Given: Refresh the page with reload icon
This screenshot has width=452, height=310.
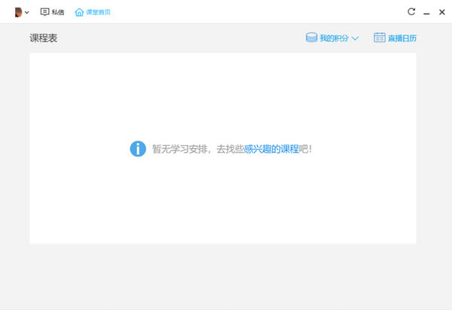Looking at the screenshot, I should click(411, 11).
